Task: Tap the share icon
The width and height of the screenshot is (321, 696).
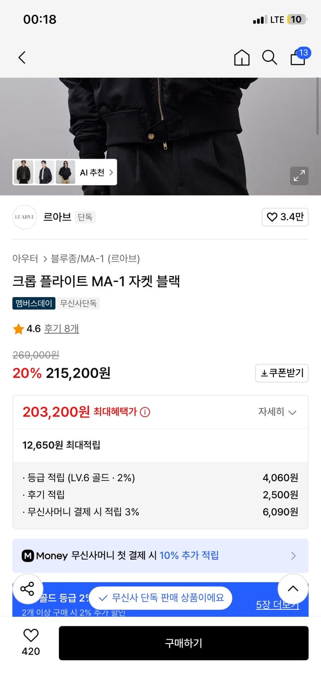Action: click(28, 588)
